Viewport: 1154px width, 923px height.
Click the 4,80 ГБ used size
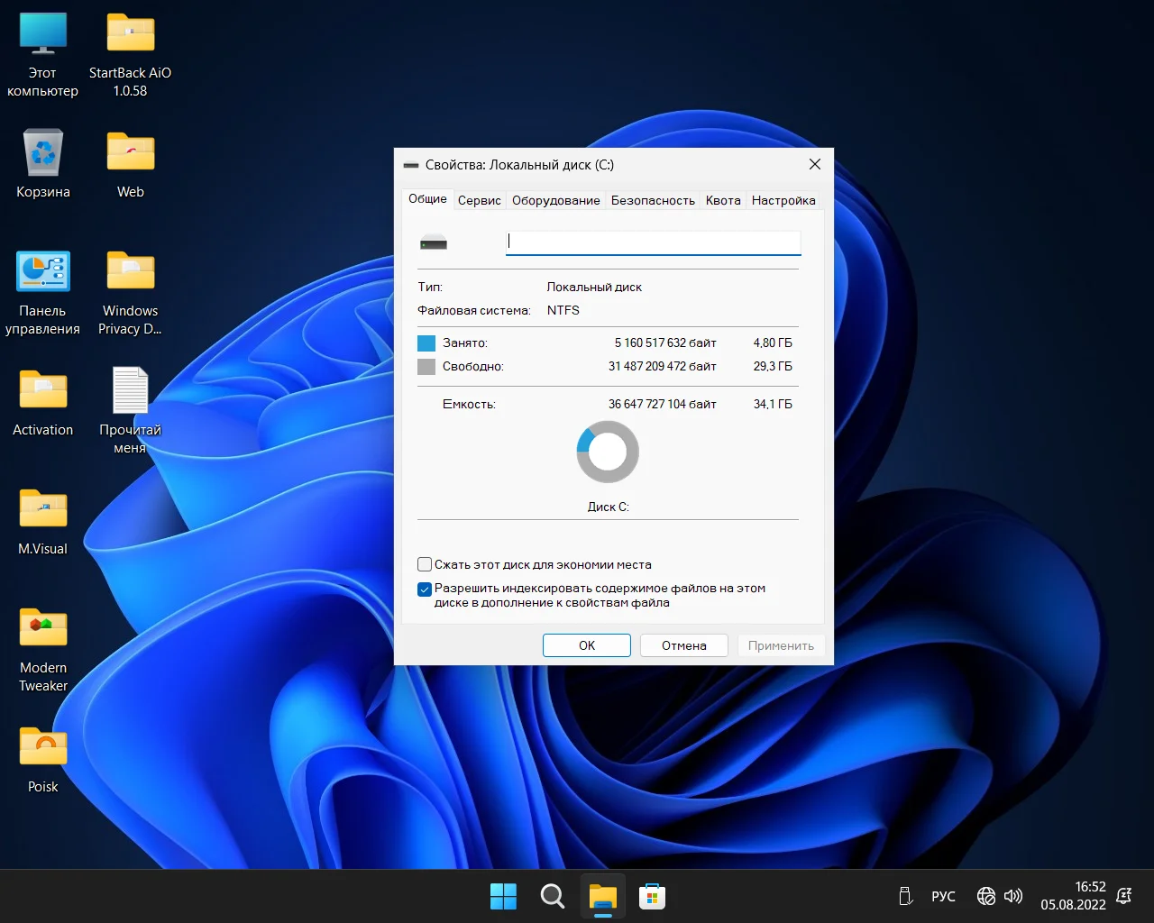pos(773,343)
